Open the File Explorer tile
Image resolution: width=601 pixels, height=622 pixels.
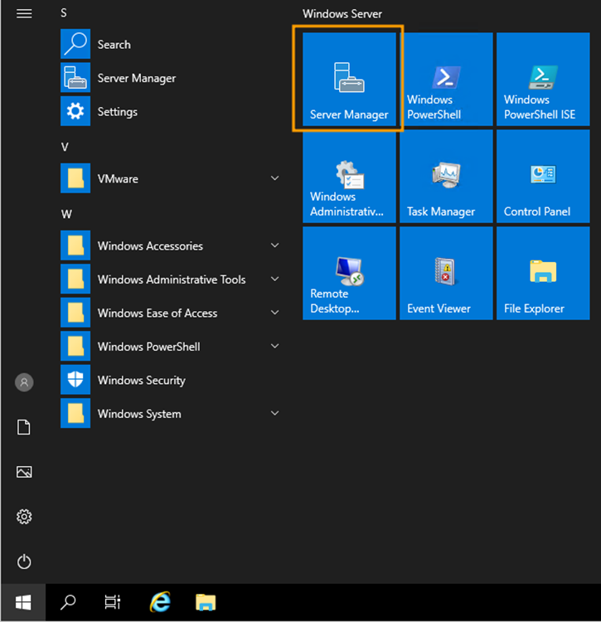[x=543, y=274]
